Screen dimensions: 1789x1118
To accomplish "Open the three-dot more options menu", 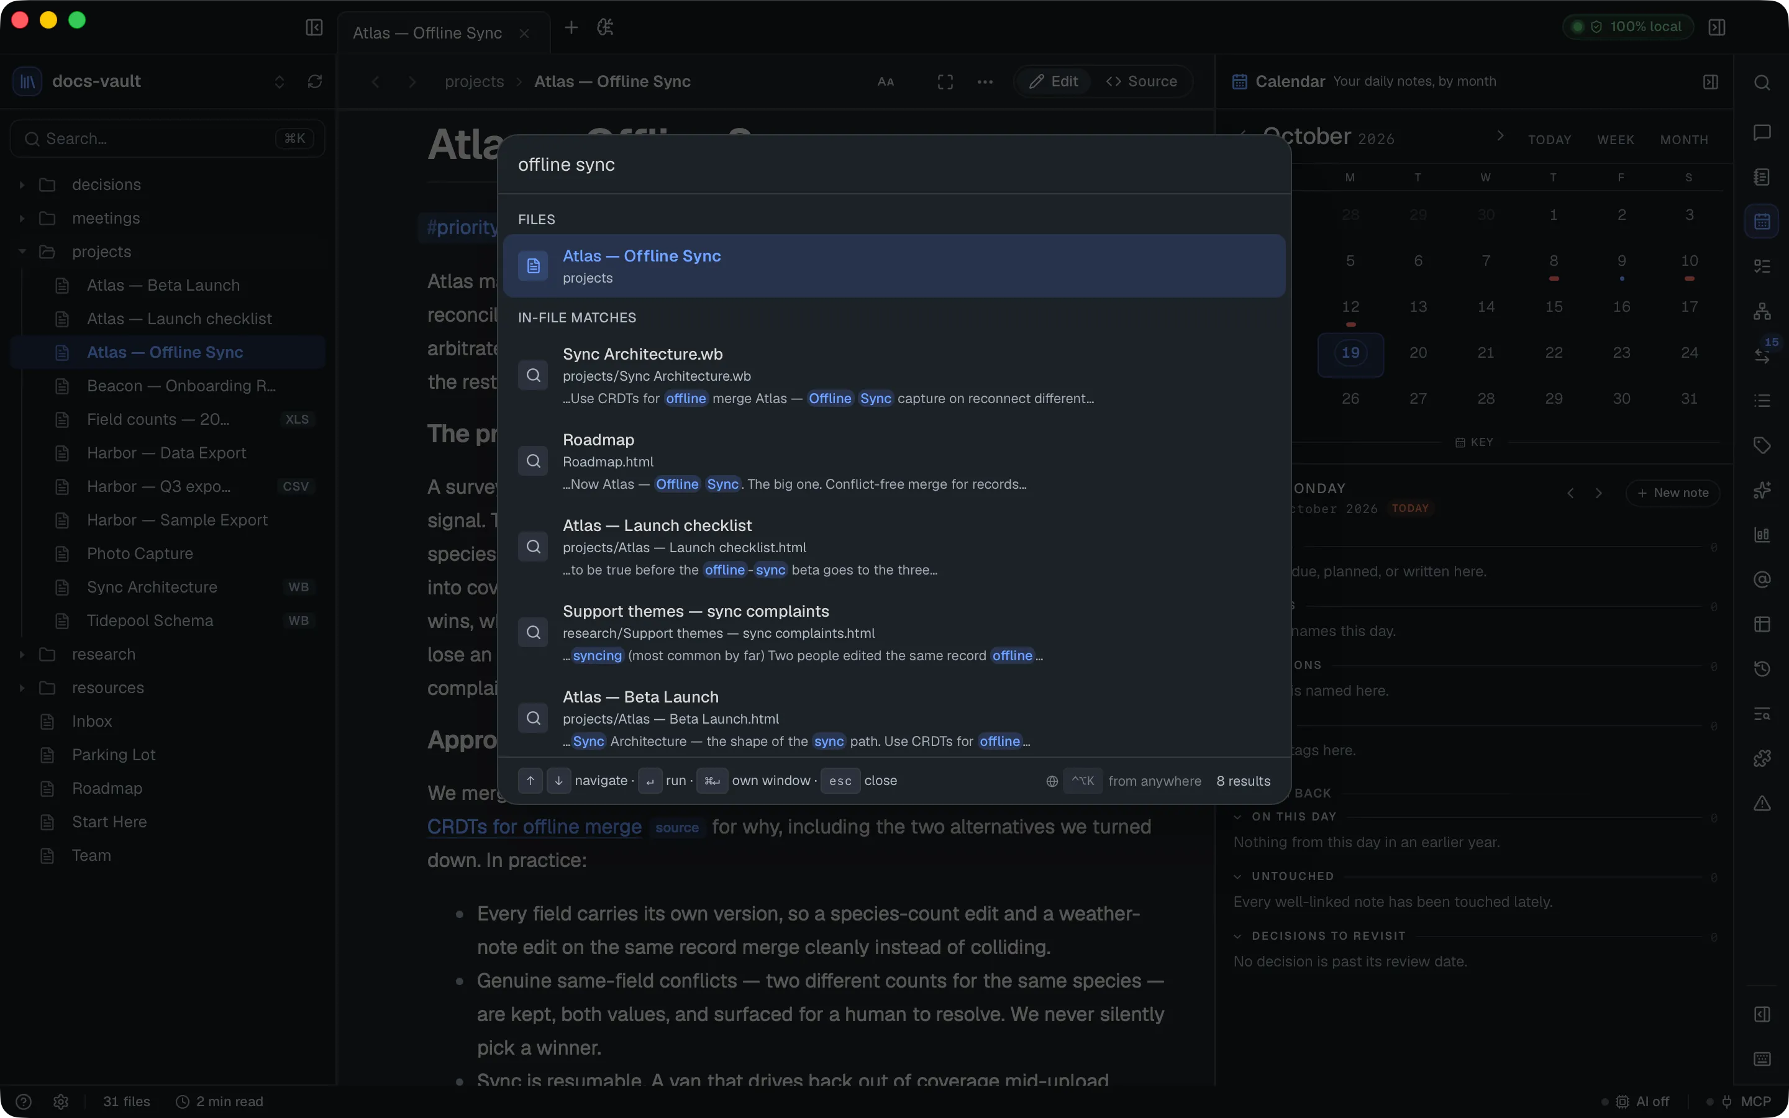I will click(985, 82).
